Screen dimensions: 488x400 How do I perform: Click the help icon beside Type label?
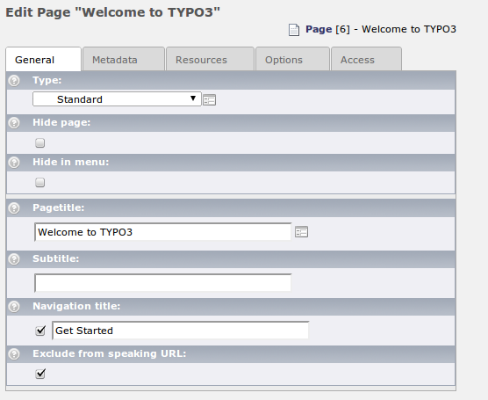14,81
